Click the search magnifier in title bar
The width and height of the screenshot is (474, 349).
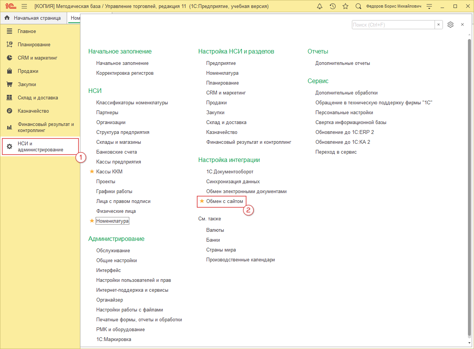pos(358,6)
